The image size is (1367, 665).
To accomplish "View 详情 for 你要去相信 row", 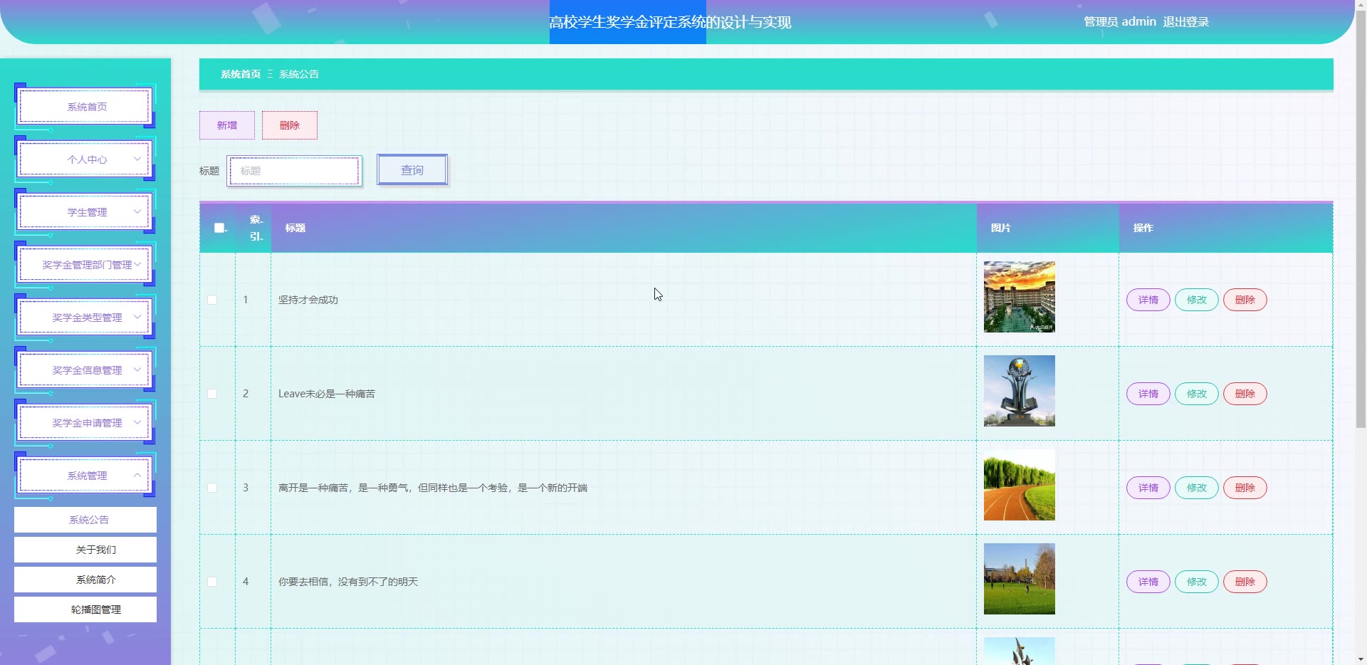I will click(1148, 582).
